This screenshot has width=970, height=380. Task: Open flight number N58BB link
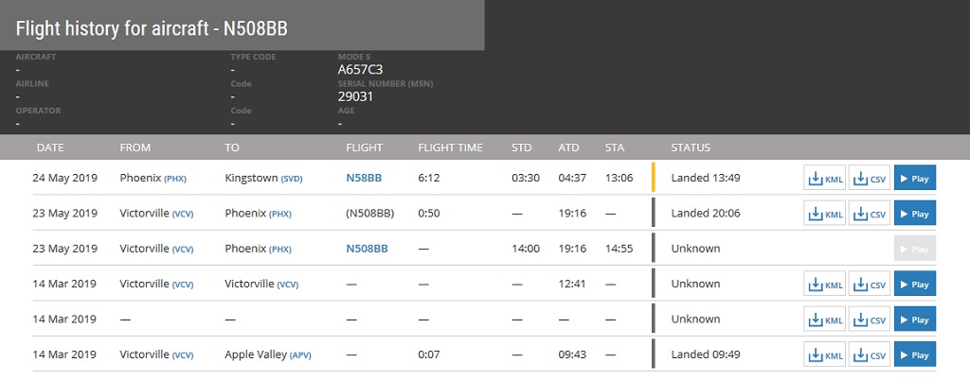(364, 178)
